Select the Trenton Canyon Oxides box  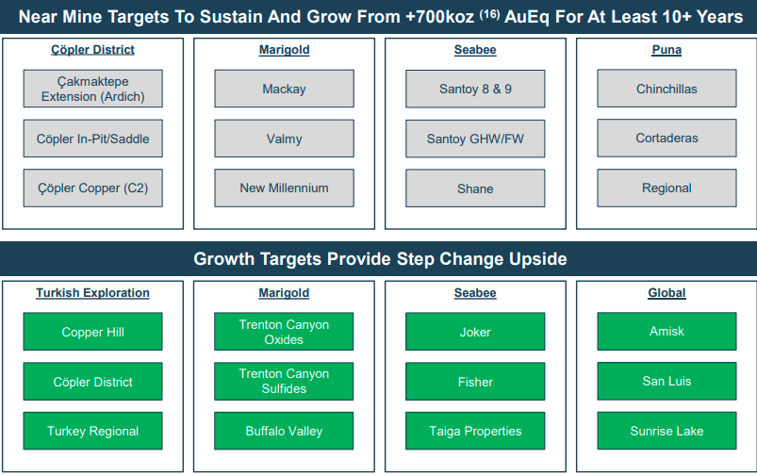pyautogui.click(x=284, y=332)
